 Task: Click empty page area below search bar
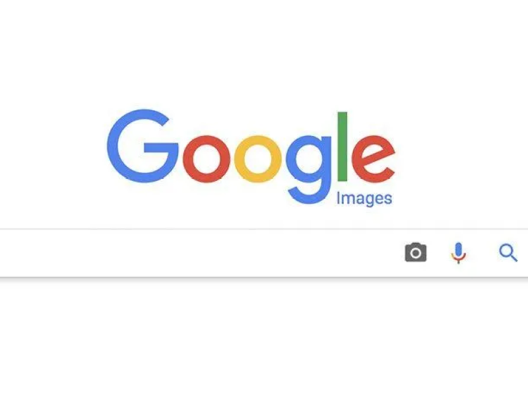pos(264,337)
